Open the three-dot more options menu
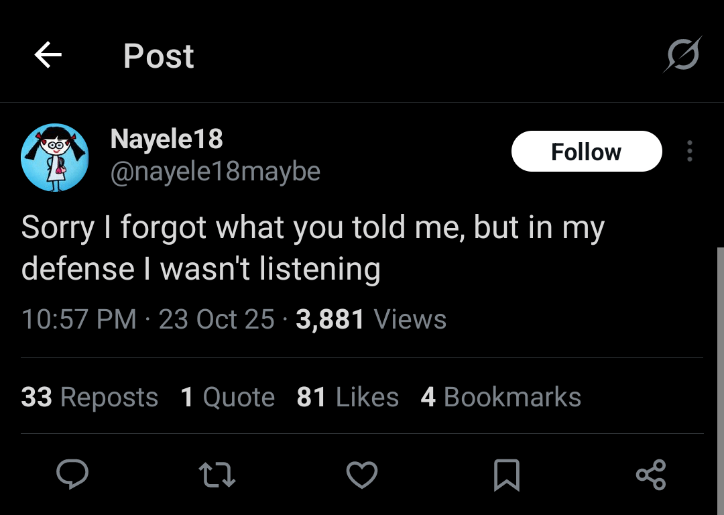 point(689,152)
